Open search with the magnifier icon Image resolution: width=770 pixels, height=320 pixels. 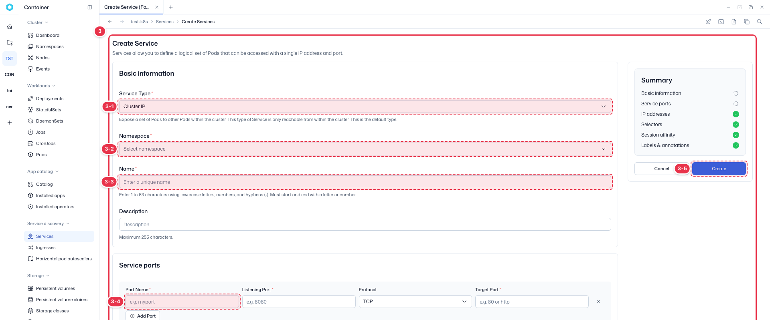click(760, 22)
